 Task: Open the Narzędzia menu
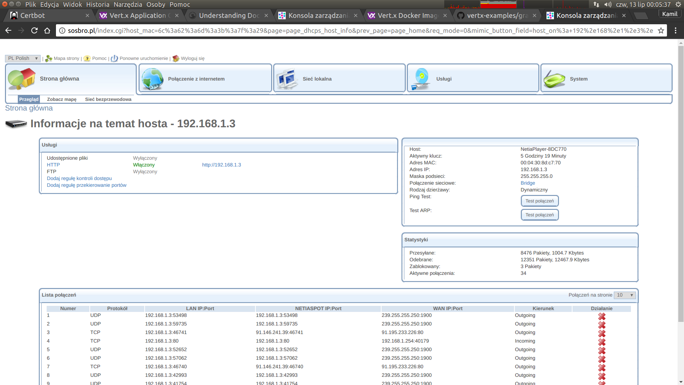click(x=128, y=5)
